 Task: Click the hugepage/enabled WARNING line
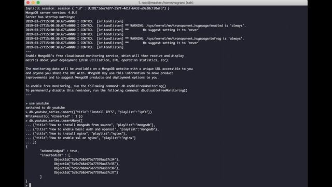(x=136, y=25)
